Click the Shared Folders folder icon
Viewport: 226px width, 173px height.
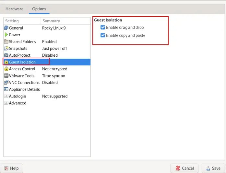[x=6, y=41]
